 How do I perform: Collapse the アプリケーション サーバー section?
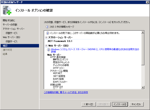pyautogui.click(x=46, y=37)
